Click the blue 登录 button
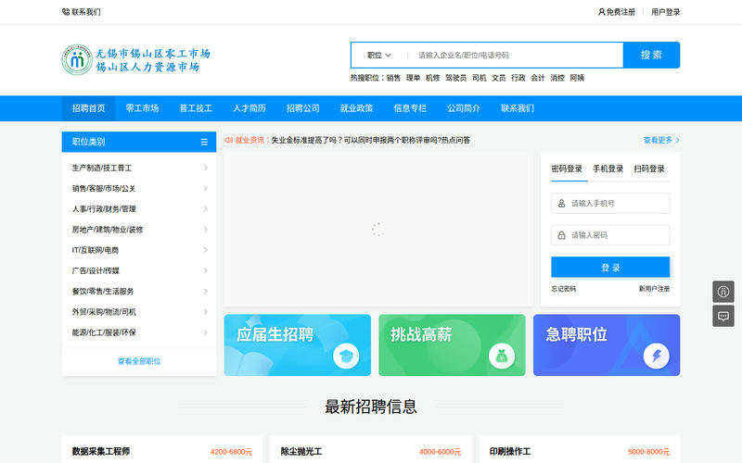Image resolution: width=742 pixels, height=463 pixels. pos(610,268)
